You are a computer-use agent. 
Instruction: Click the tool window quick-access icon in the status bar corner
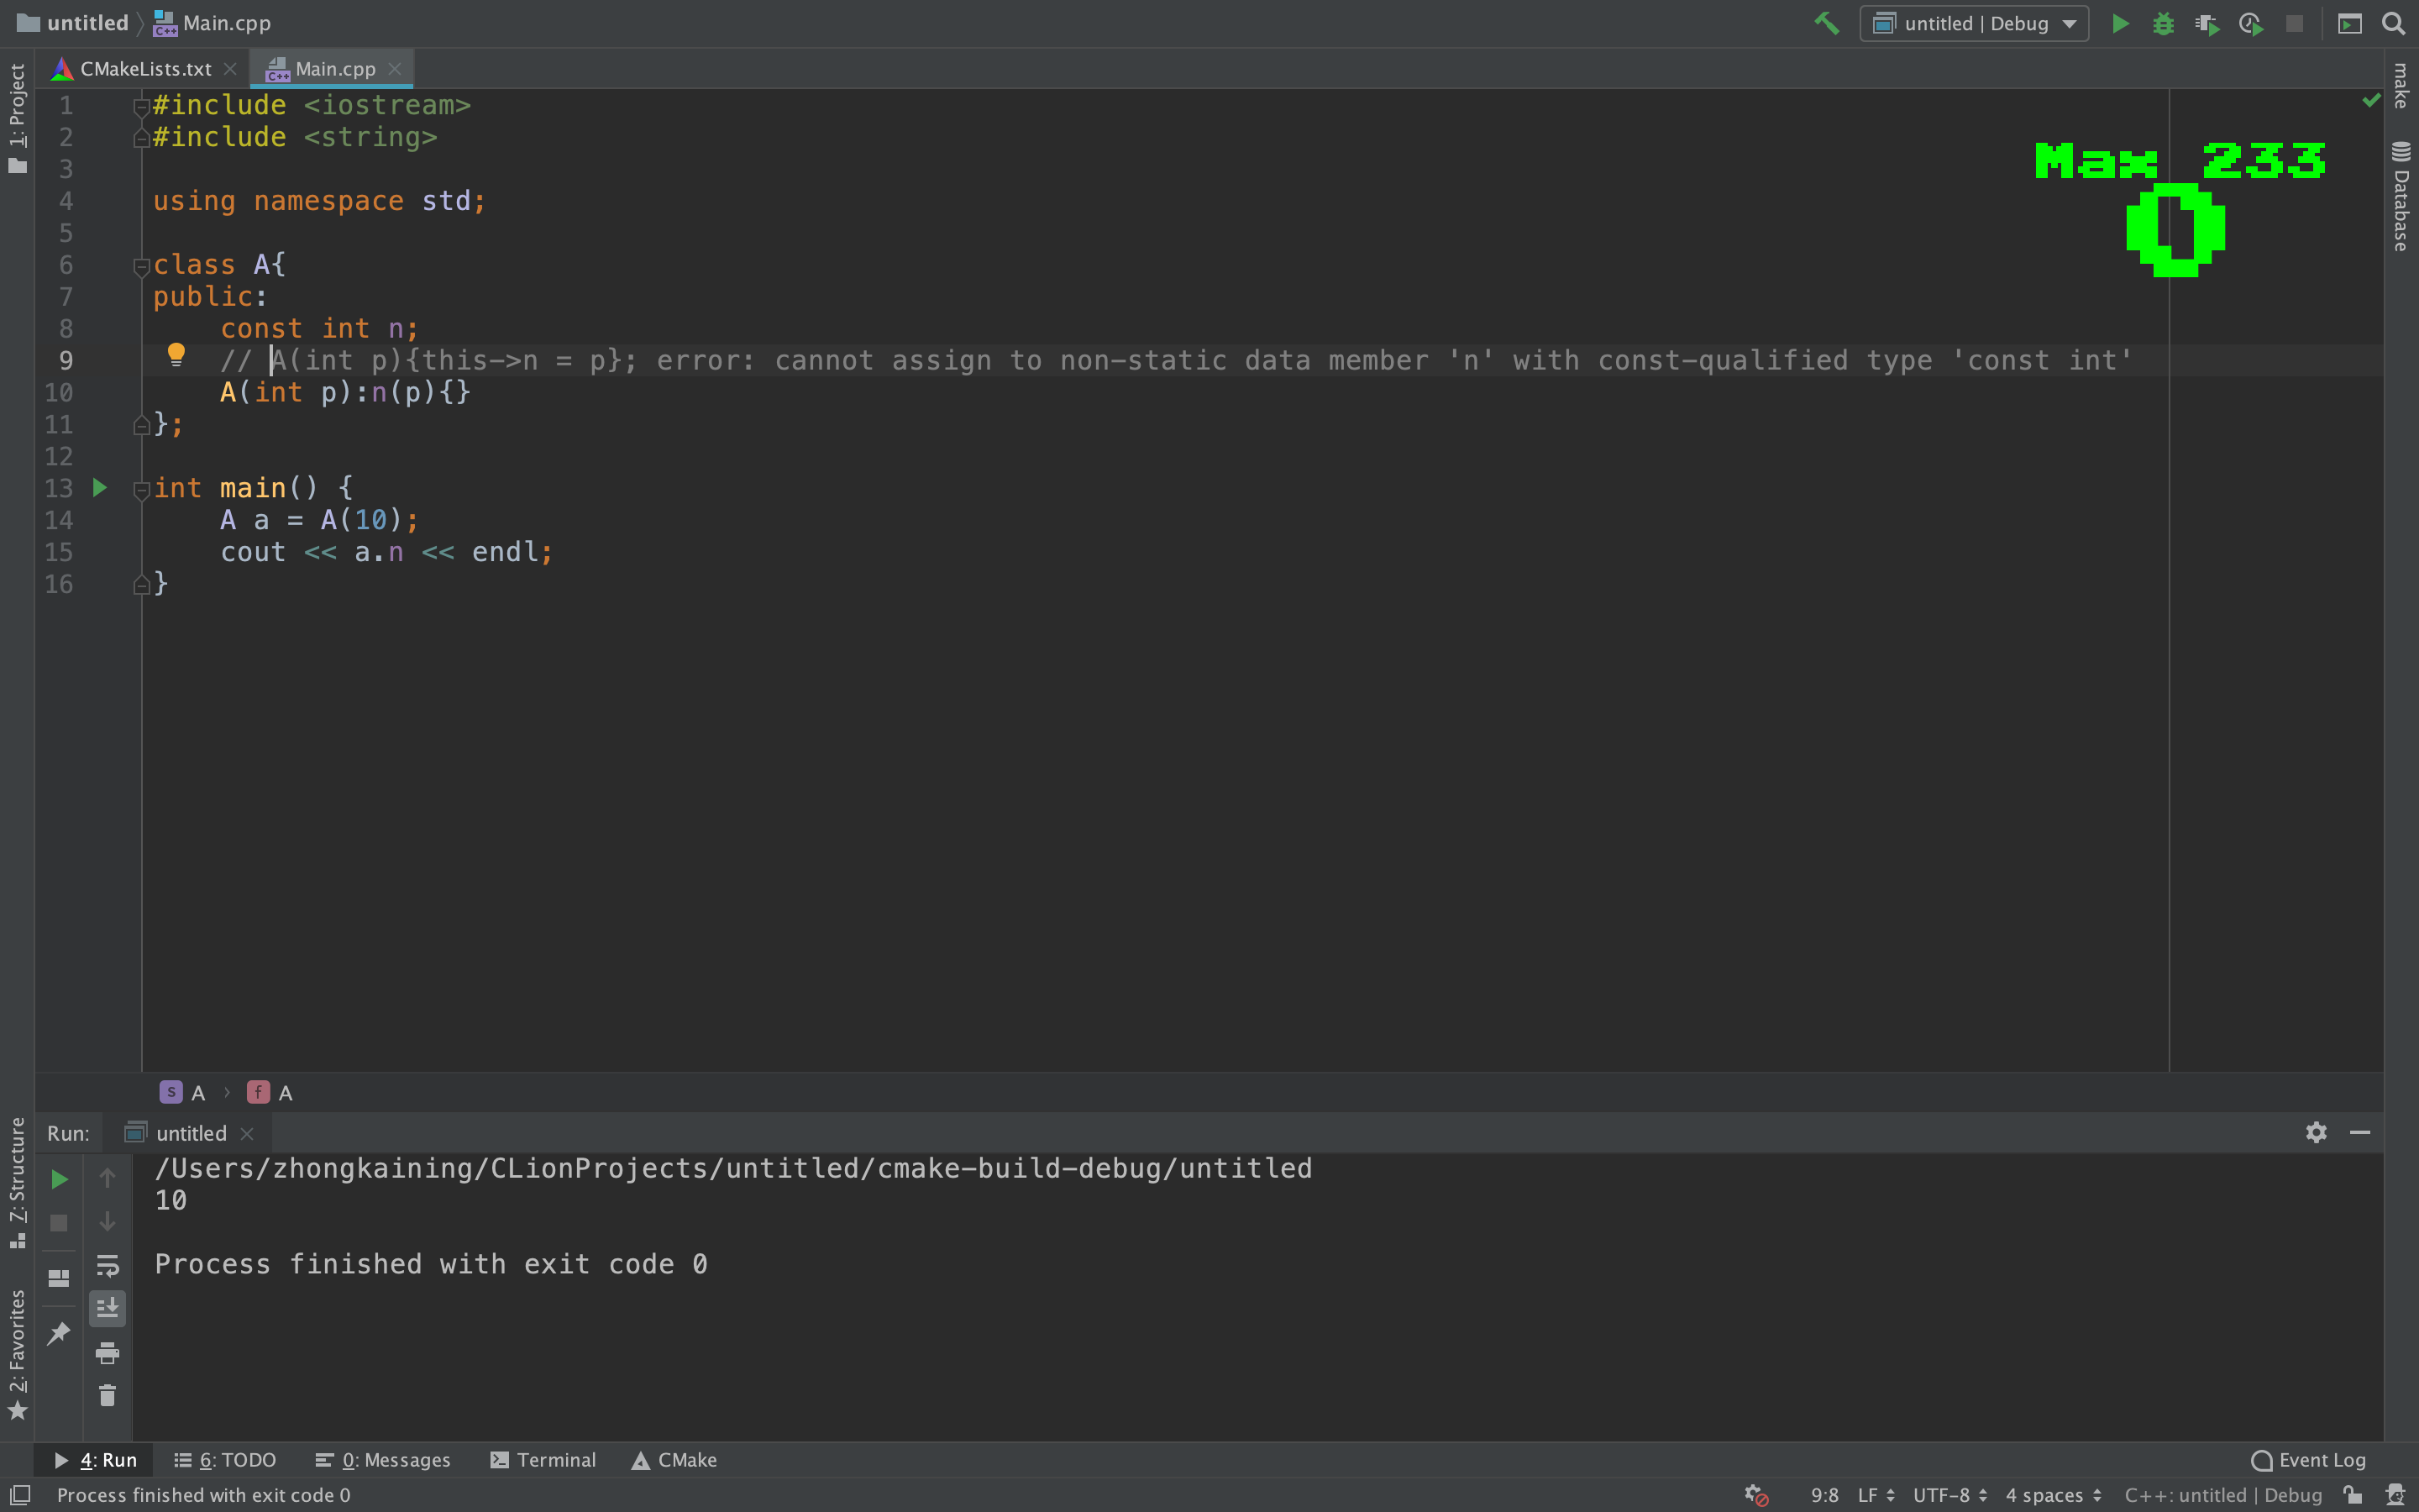(20, 1495)
